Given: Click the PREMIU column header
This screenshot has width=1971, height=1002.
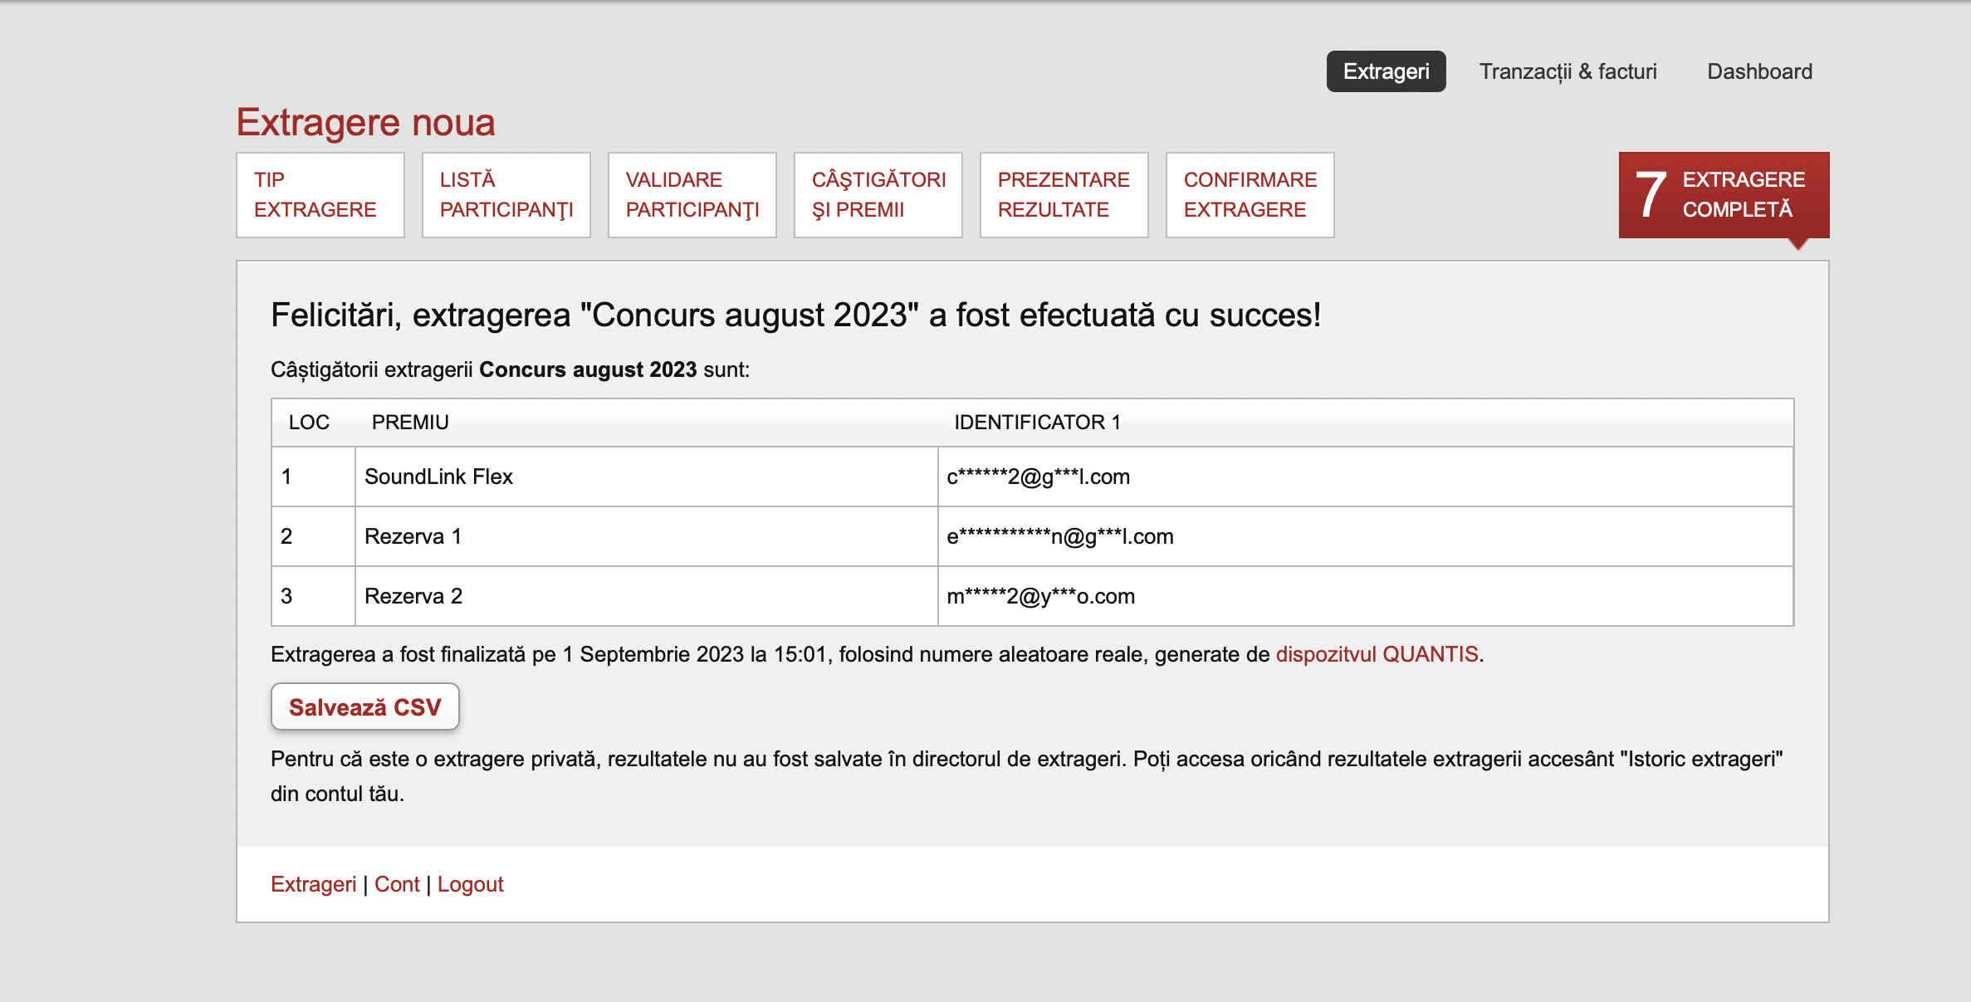Looking at the screenshot, I should 410,423.
